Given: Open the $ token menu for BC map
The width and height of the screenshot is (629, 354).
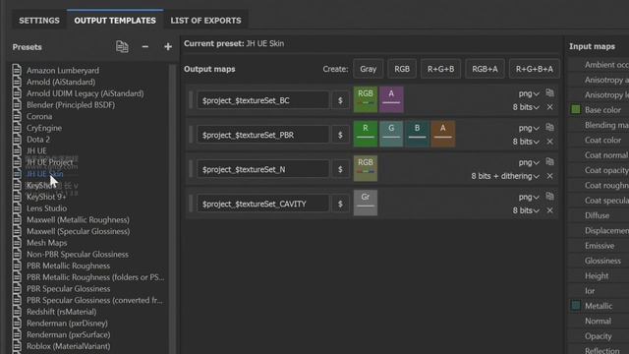Looking at the screenshot, I should pyautogui.click(x=340, y=100).
